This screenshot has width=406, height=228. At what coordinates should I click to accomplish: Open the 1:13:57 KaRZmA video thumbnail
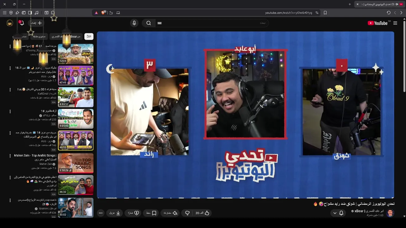click(76, 97)
